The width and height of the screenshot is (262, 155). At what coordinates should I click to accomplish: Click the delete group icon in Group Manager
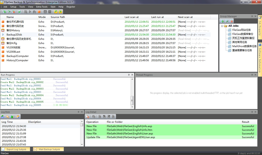point(231,21)
